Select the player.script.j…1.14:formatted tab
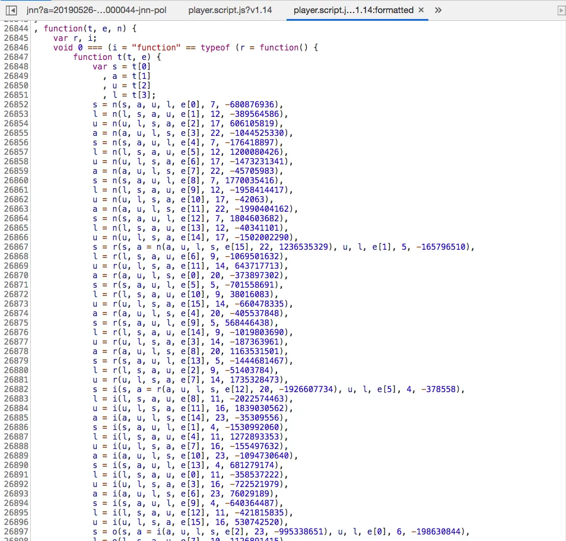566x541 pixels. point(354,10)
